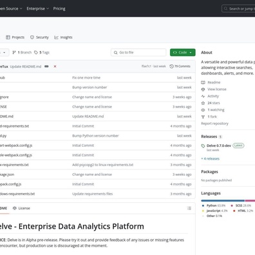Open the + 4 releases link
The image size is (255, 255).
[x=211, y=158]
